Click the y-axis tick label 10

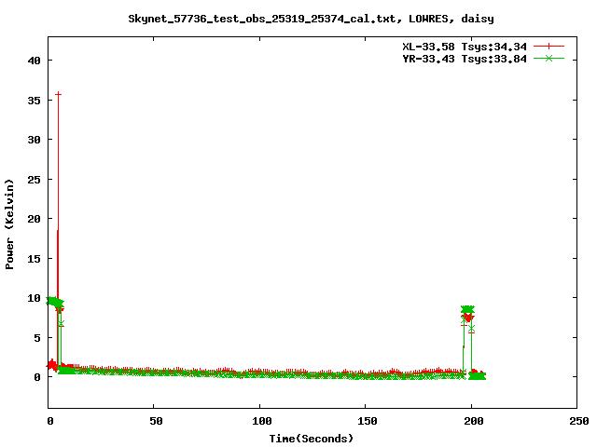(35, 298)
